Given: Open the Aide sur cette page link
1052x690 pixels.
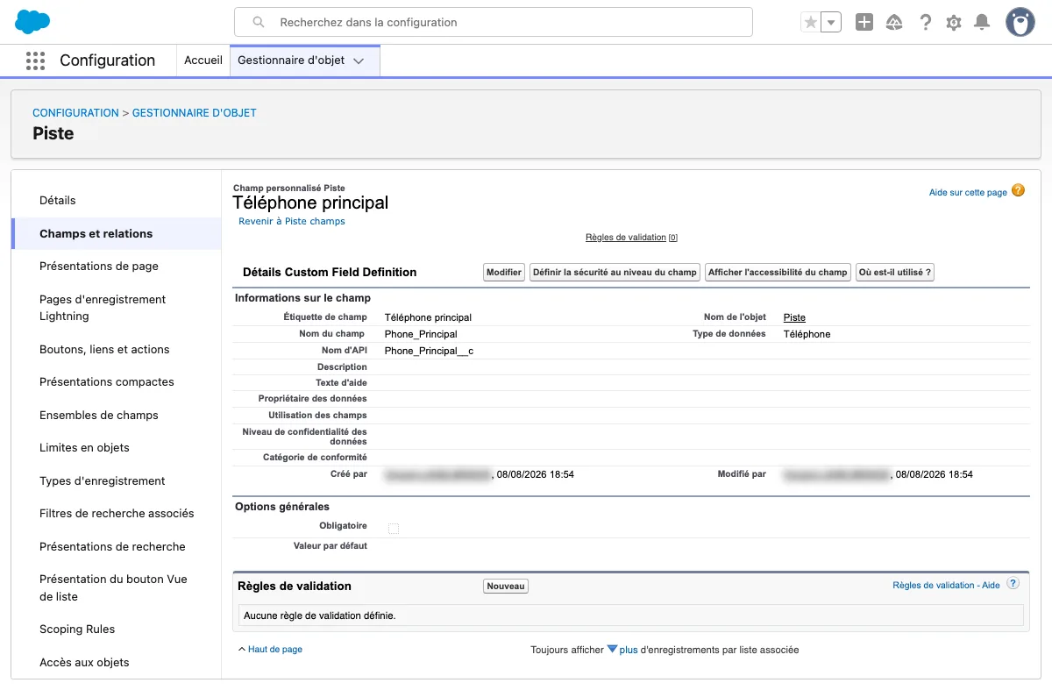Looking at the screenshot, I should point(968,193).
